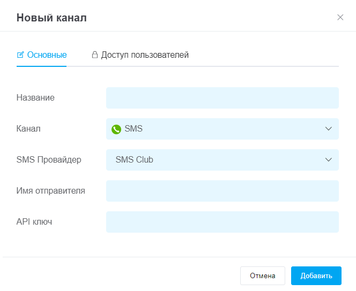This screenshot has height=291, width=356.
Task: Open the provider combo box showing SMS Club
Action: coord(222,160)
